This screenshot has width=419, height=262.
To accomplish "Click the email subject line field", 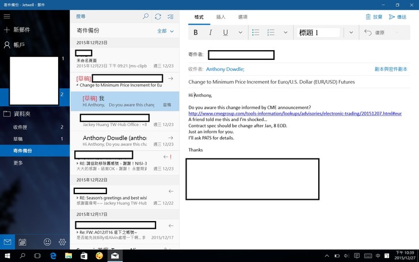I will click(299, 82).
